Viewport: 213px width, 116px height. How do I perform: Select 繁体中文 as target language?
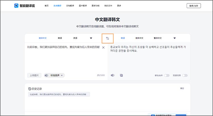coord(158,38)
